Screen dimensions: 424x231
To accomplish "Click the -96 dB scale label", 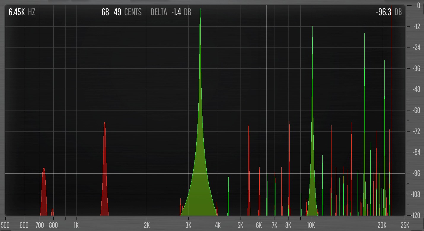I will [x=417, y=173].
